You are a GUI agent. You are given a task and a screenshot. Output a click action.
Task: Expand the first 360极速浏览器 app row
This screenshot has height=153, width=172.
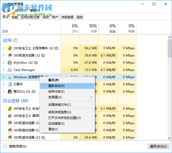[x=4, y=55]
